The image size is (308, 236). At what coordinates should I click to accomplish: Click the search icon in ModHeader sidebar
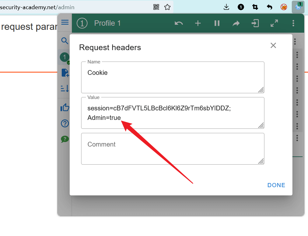click(65, 41)
